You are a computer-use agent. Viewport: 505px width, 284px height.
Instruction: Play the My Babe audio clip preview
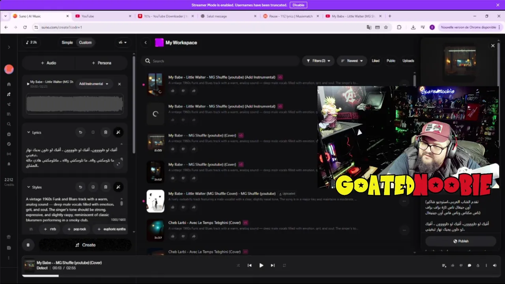coord(28,84)
